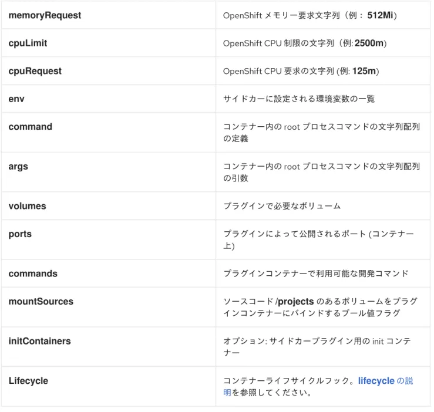
Task: Select the args row name
Action: coord(18,167)
